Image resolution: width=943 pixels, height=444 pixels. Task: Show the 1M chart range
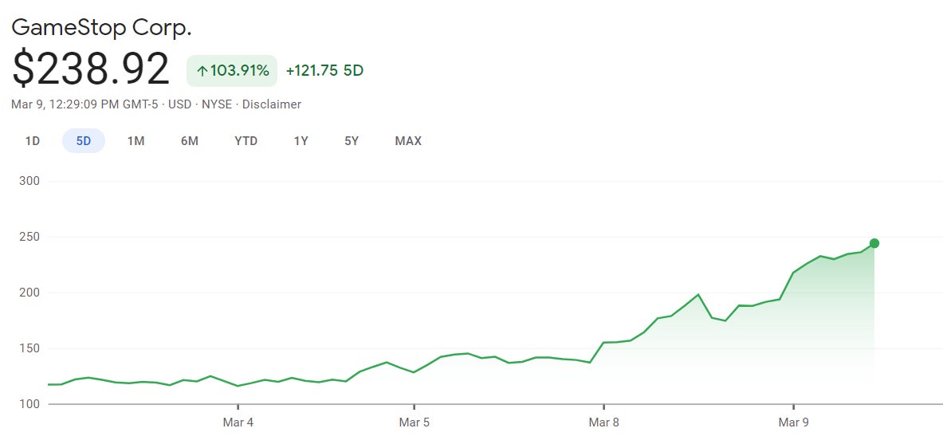point(136,141)
